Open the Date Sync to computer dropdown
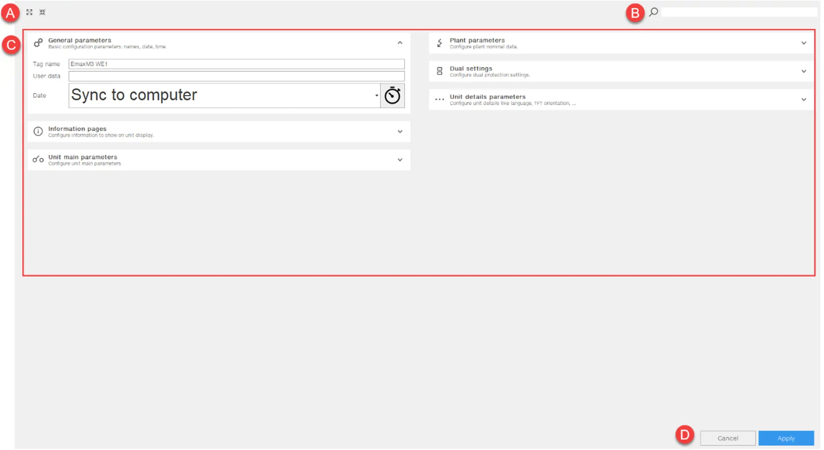The width and height of the screenshot is (824, 450). click(x=376, y=96)
